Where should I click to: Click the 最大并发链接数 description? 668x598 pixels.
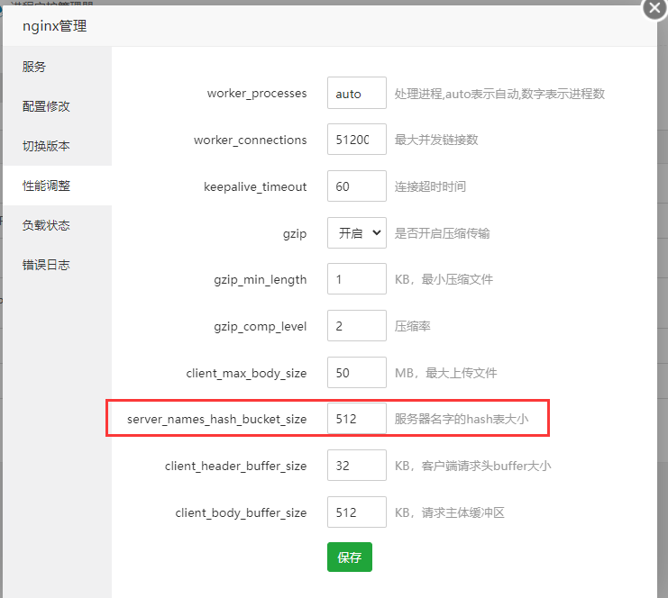pos(436,140)
